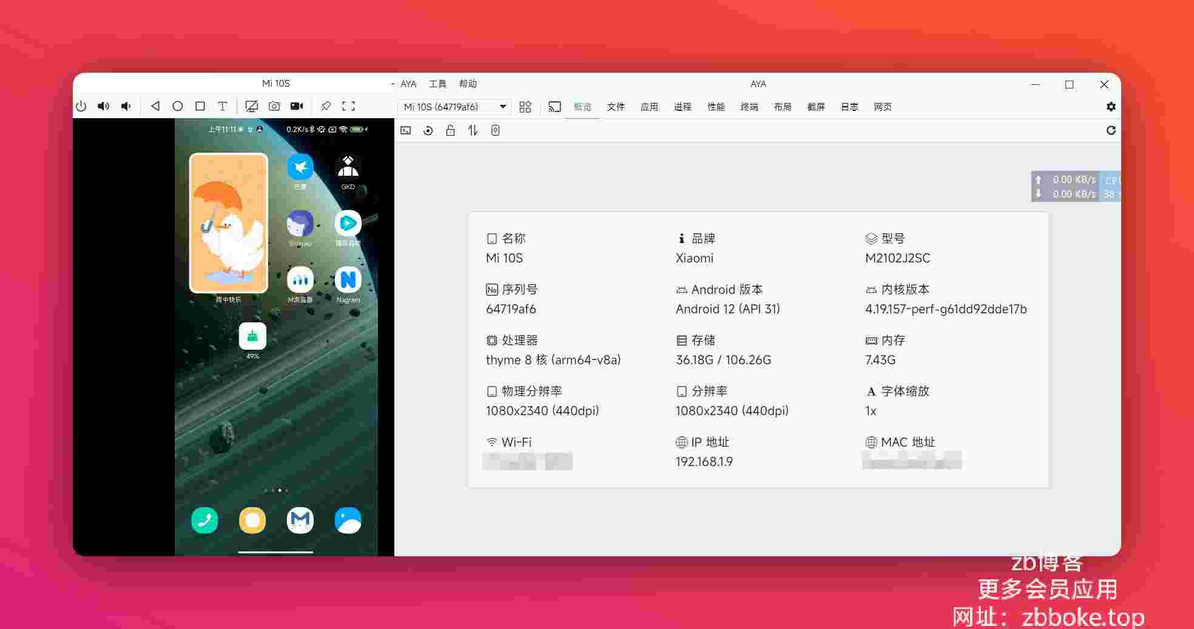Click the screencast icon beside tabs

(555, 107)
